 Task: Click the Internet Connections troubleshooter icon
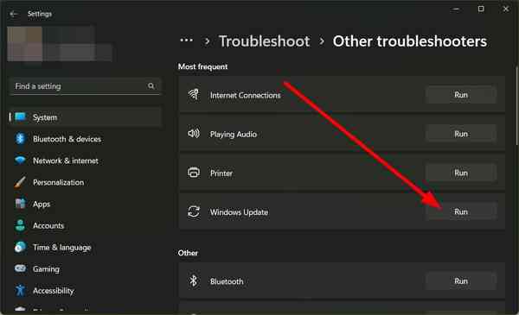point(194,94)
